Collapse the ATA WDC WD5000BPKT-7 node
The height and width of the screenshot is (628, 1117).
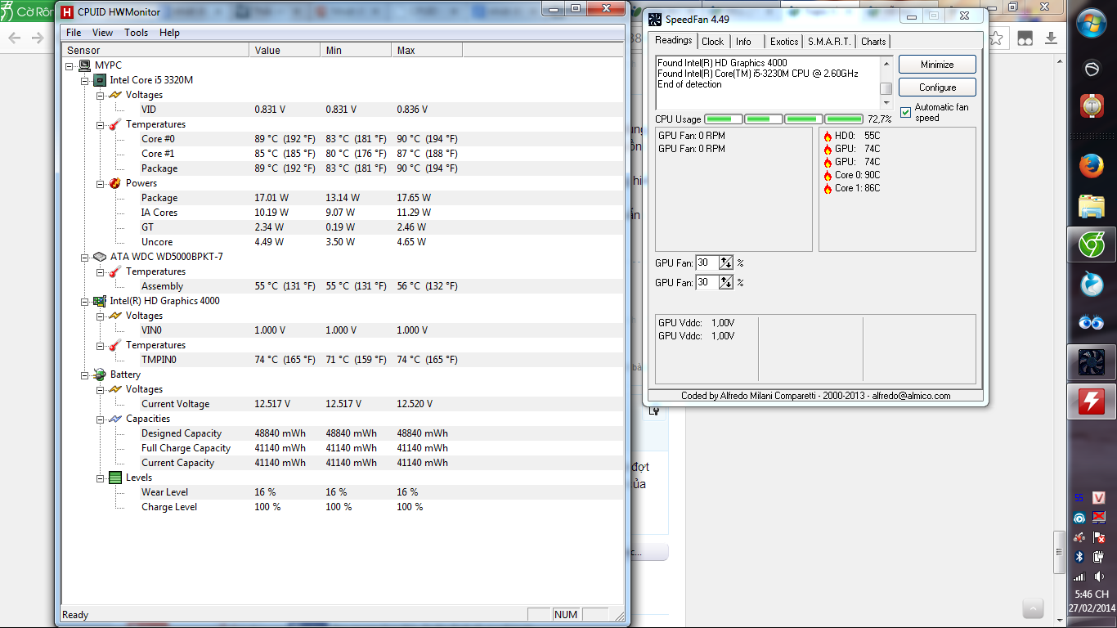click(x=84, y=257)
